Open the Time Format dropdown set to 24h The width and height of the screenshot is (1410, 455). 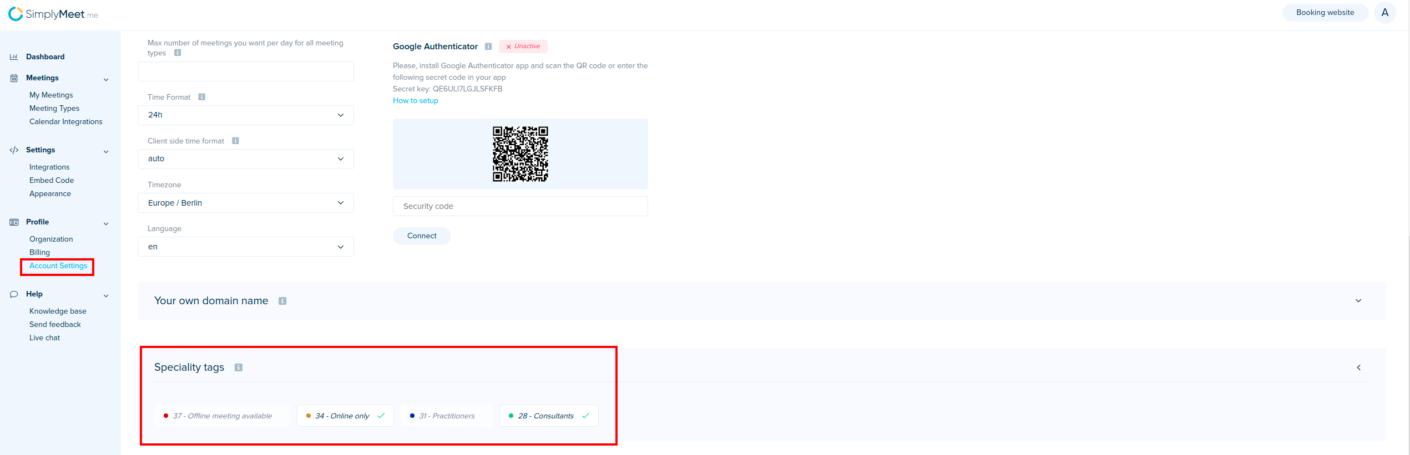click(245, 115)
